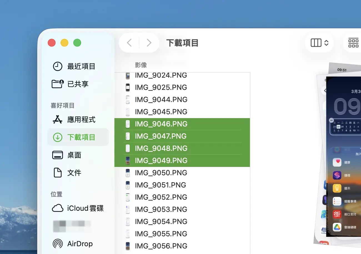Image resolution: width=361 pixels, height=254 pixels.
Task: Click the shared folder icon beside 已共享
Action: pos(57,84)
